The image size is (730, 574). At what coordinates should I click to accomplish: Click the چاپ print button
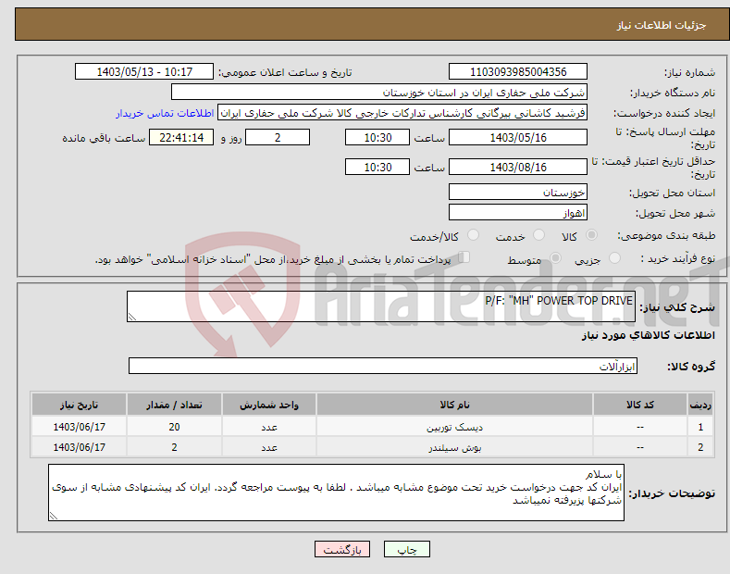click(x=407, y=549)
